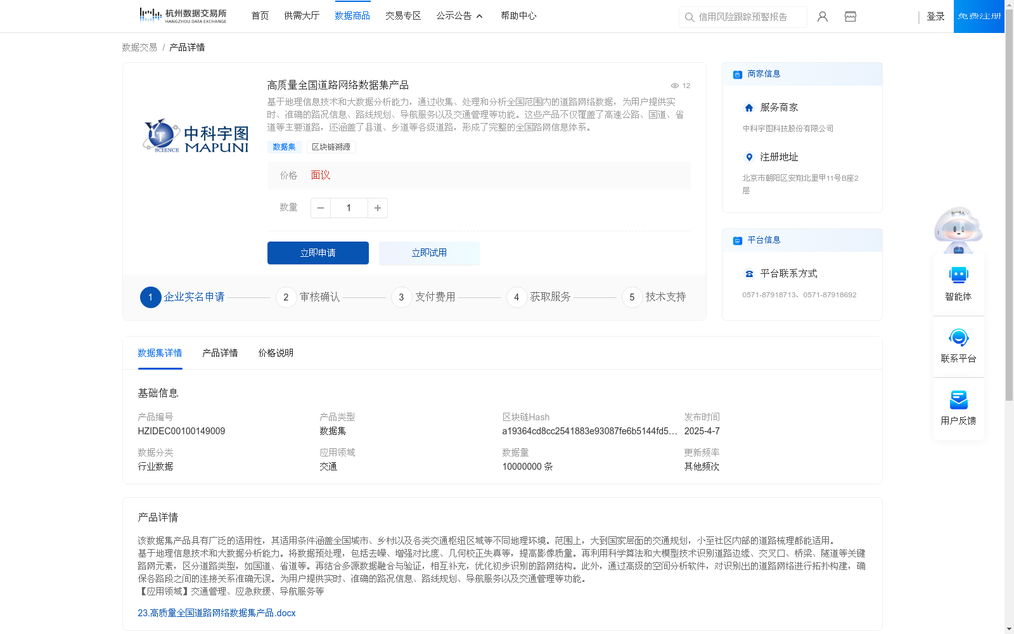The image size is (1014, 634).
Task: Switch to the 价格说明 tab
Action: [x=276, y=353]
